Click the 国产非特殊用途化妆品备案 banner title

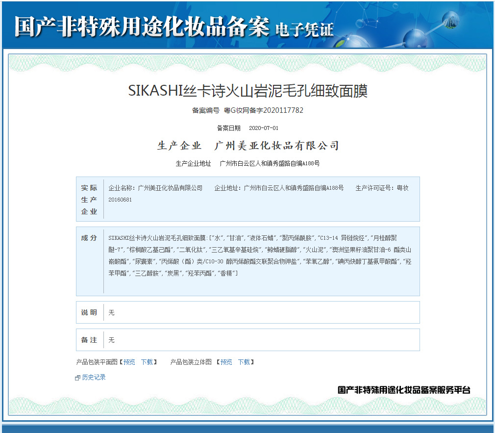tap(142, 26)
